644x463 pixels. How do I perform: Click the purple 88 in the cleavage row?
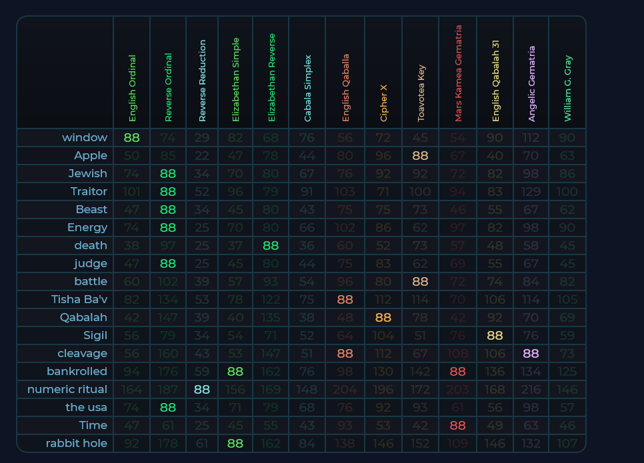pyautogui.click(x=531, y=353)
